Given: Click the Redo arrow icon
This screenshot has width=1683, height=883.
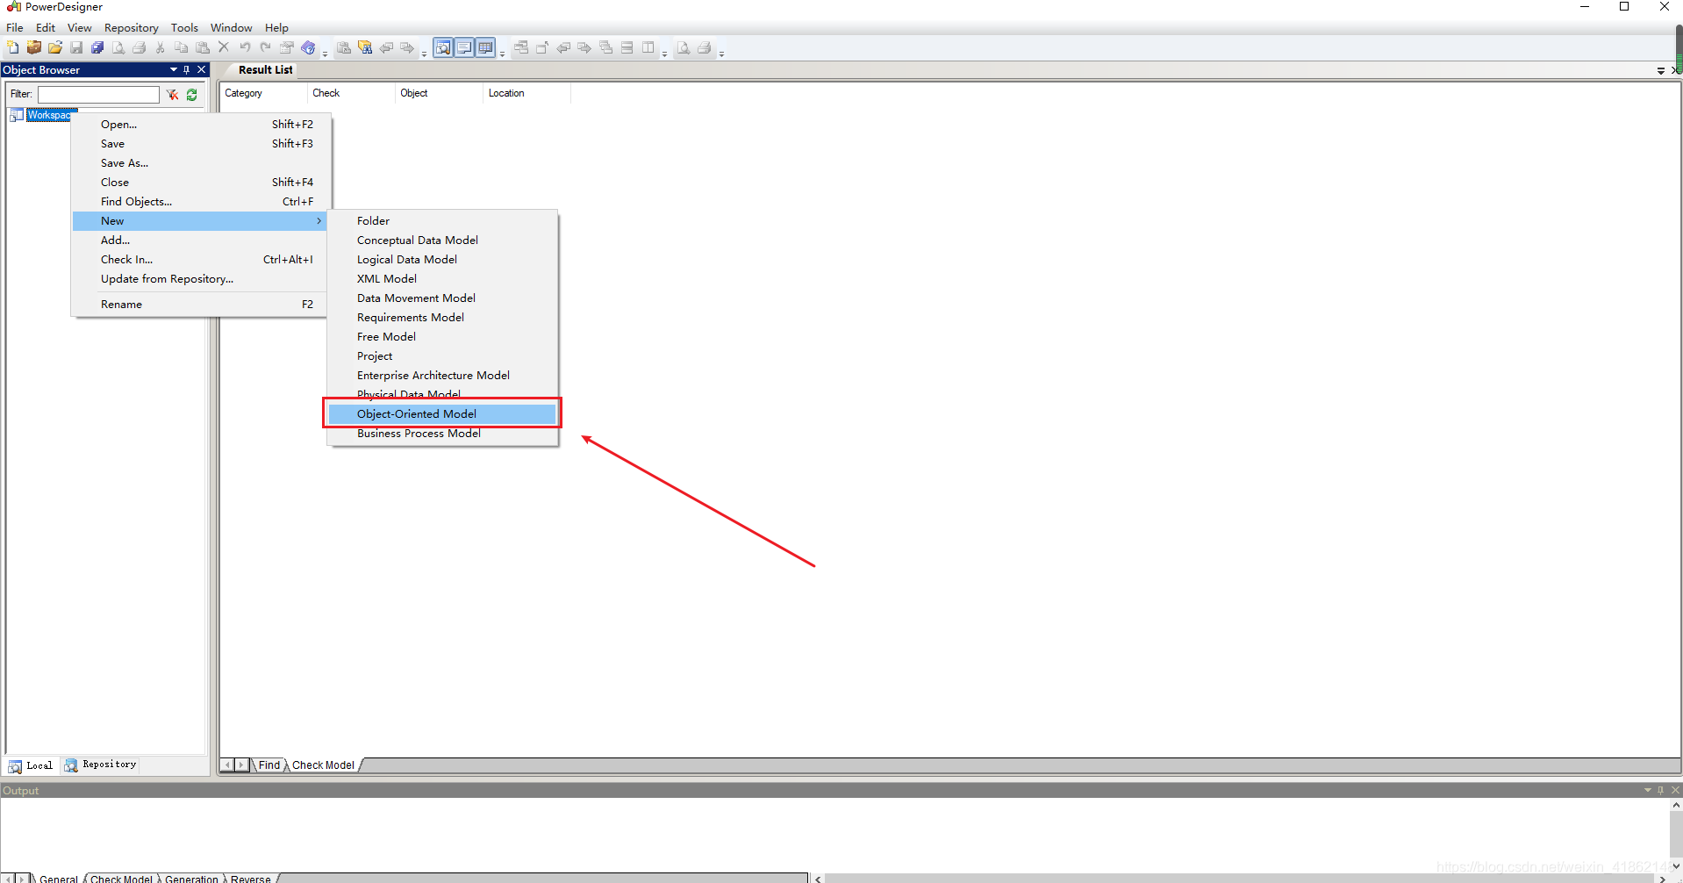Looking at the screenshot, I should 266,47.
